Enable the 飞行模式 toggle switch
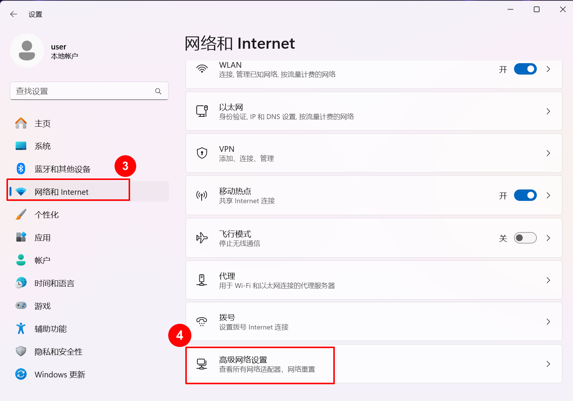 [x=525, y=238]
